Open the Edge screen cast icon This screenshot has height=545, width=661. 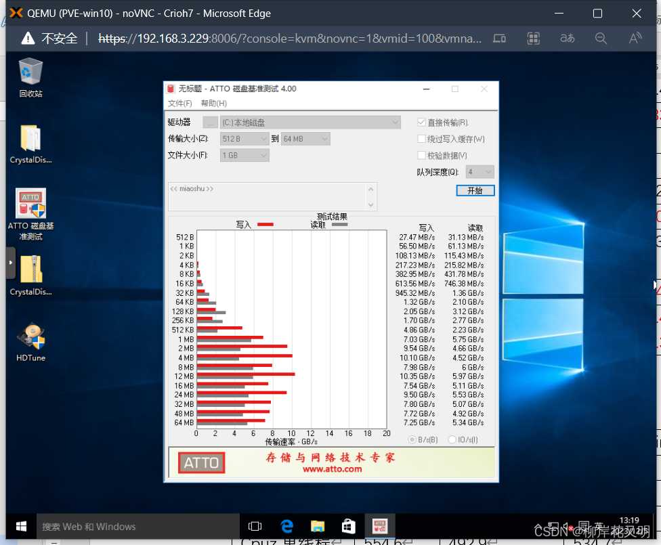[x=500, y=39]
